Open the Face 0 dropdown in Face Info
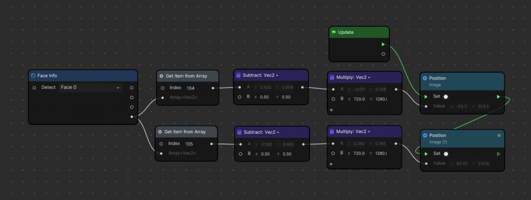Image resolution: width=531 pixels, height=200 pixels. pyautogui.click(x=90, y=88)
